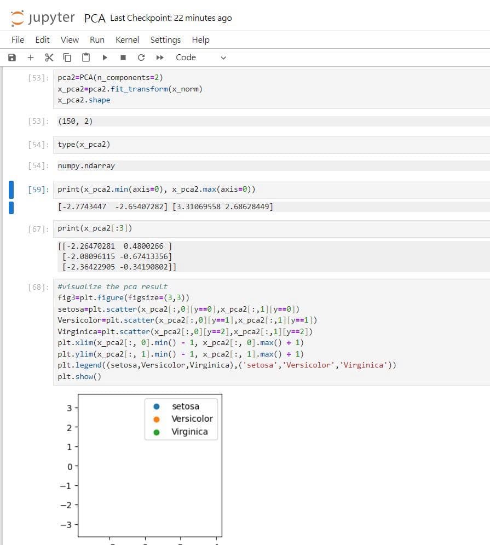The image size is (490, 545).
Task: Restart kernel and run all cells icon
Action: tap(160, 58)
